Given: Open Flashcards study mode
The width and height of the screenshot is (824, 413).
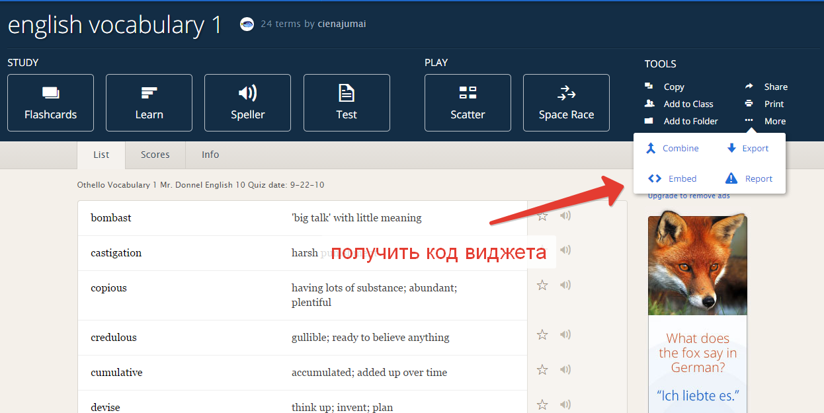Looking at the screenshot, I should (50, 102).
